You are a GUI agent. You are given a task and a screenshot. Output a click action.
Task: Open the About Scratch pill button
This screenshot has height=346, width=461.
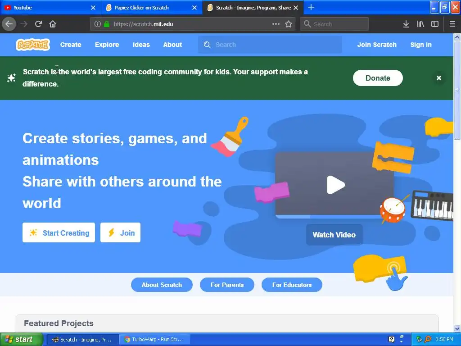162,285
